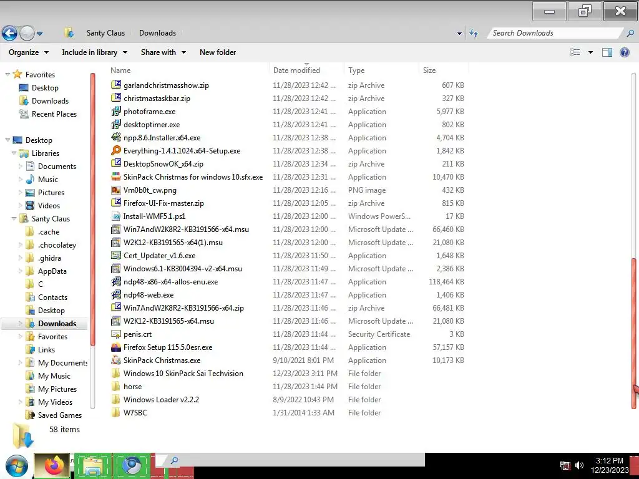The height and width of the screenshot is (479, 639).
Task: Click the Search Downloads field
Action: [555, 33]
